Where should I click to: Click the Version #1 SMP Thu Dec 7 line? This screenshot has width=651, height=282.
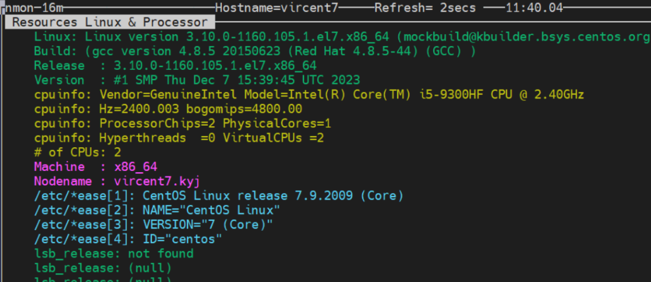point(197,80)
